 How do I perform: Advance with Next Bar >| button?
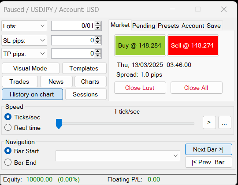208,149
